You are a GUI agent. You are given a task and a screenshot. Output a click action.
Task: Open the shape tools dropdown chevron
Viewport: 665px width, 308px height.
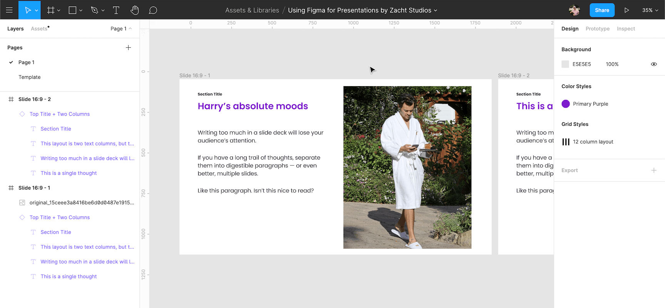pos(81,10)
